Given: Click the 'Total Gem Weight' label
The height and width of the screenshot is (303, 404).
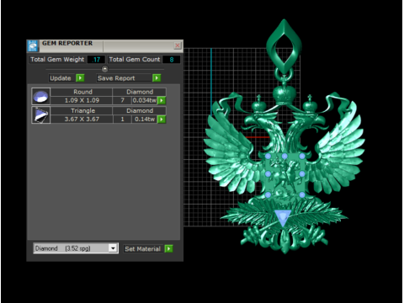Looking at the screenshot, I should click(57, 60).
